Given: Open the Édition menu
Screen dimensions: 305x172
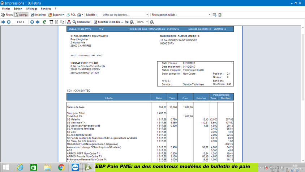Looking at the screenshot, I should point(18,9).
